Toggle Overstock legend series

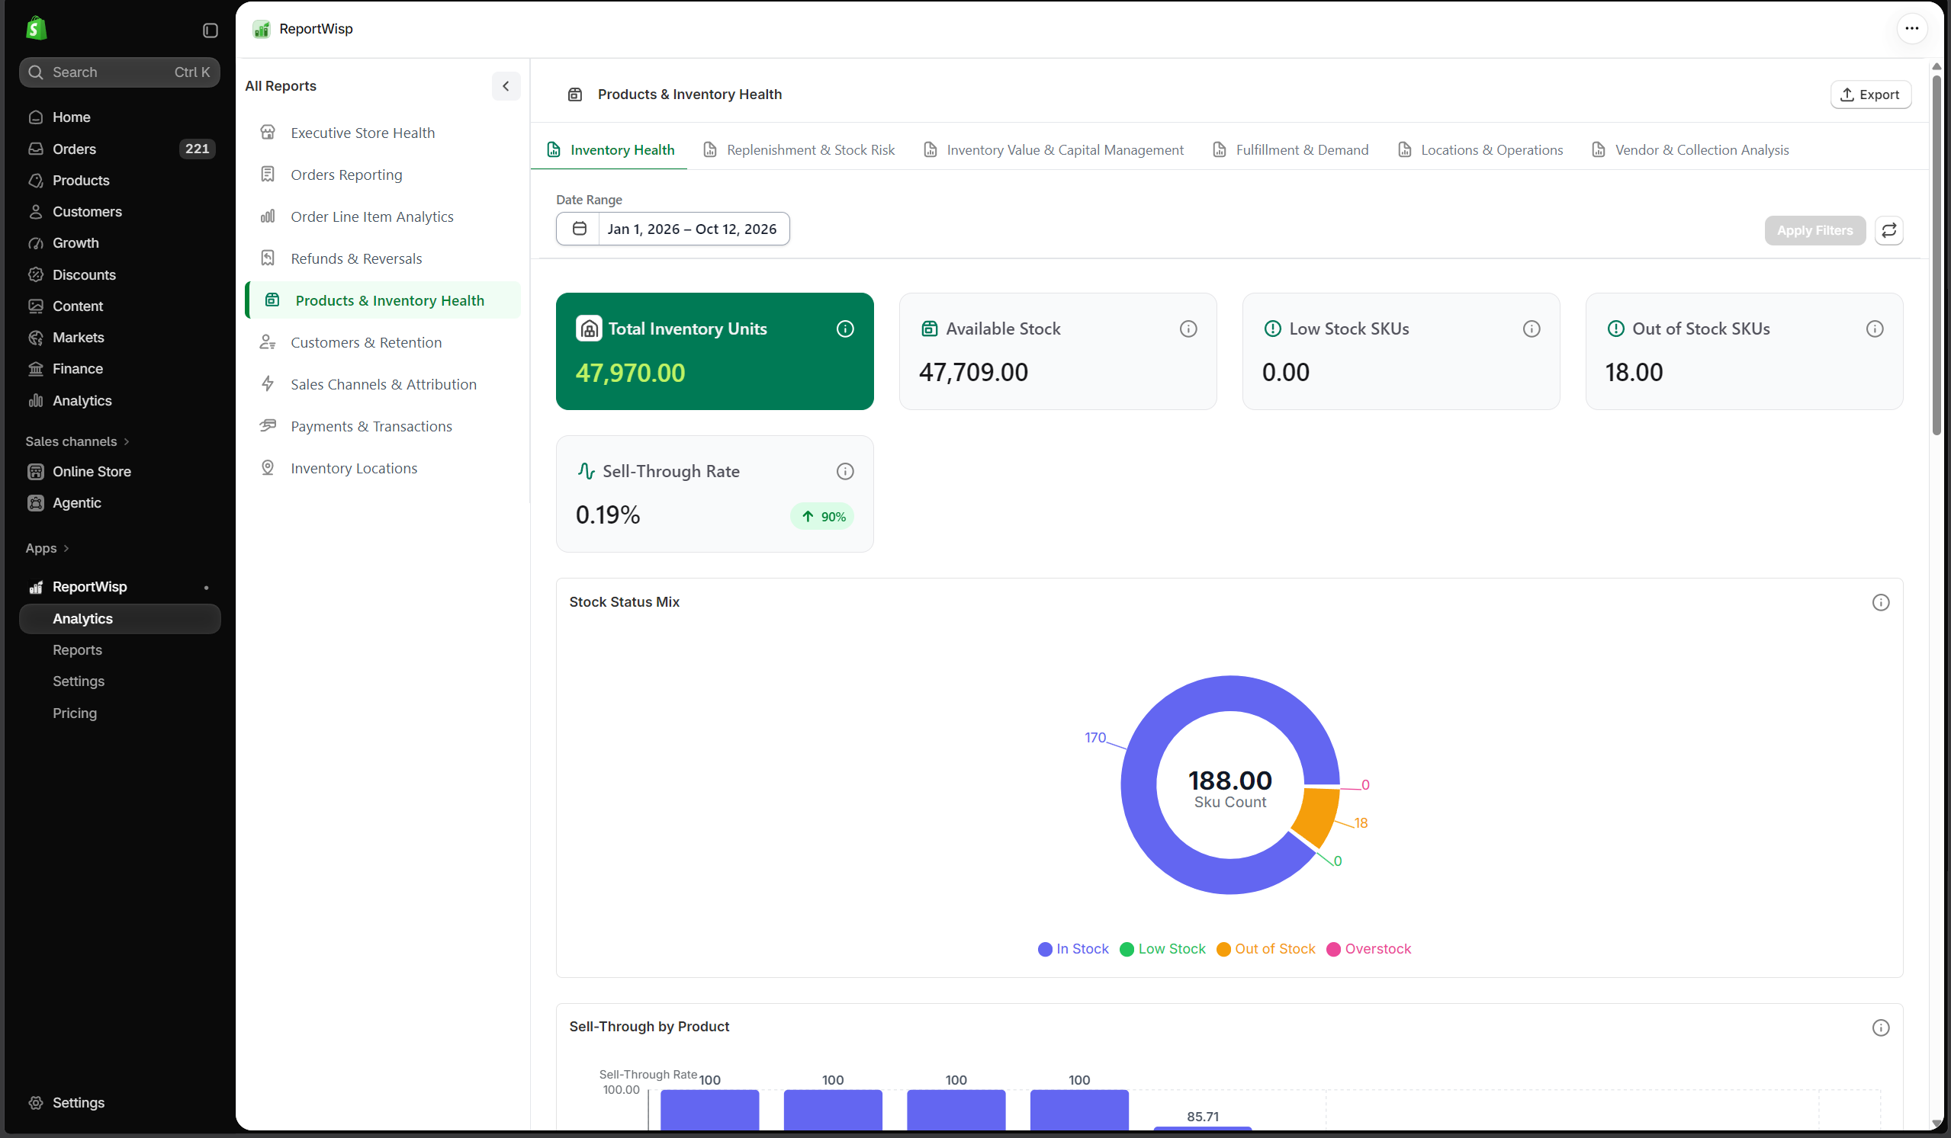(x=1368, y=948)
